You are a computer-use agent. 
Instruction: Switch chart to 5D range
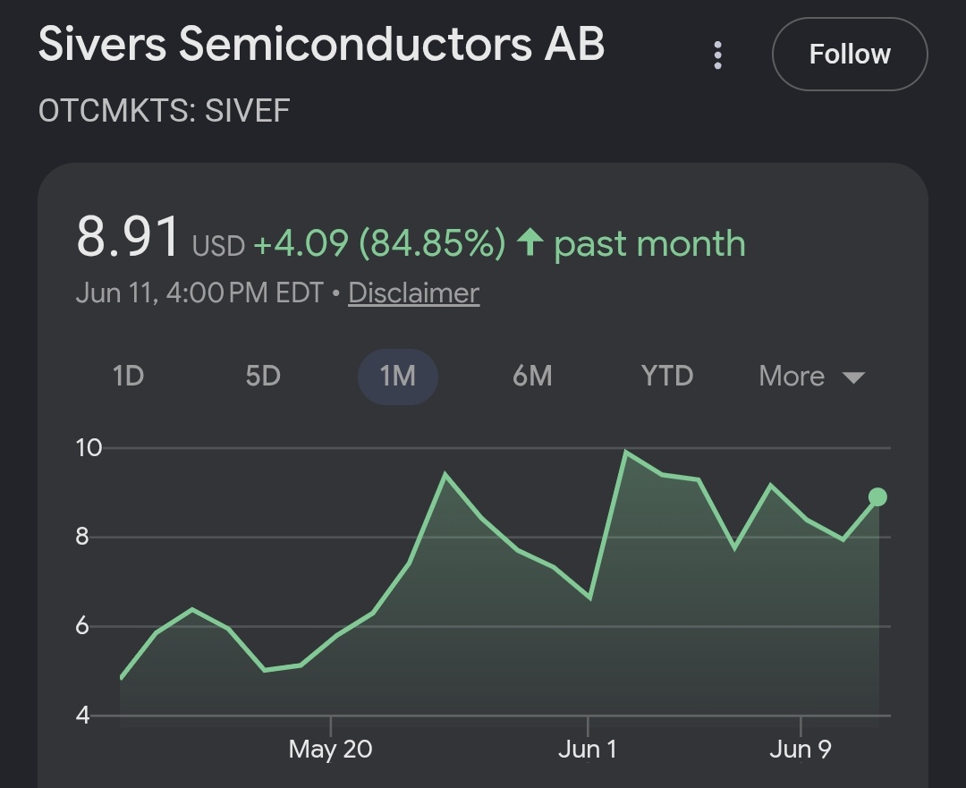click(263, 376)
